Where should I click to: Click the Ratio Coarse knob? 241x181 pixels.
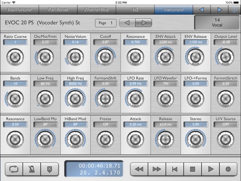15,57
